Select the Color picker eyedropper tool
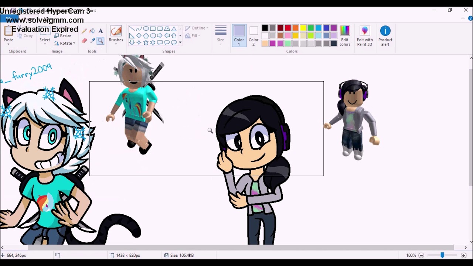 tap(92, 41)
